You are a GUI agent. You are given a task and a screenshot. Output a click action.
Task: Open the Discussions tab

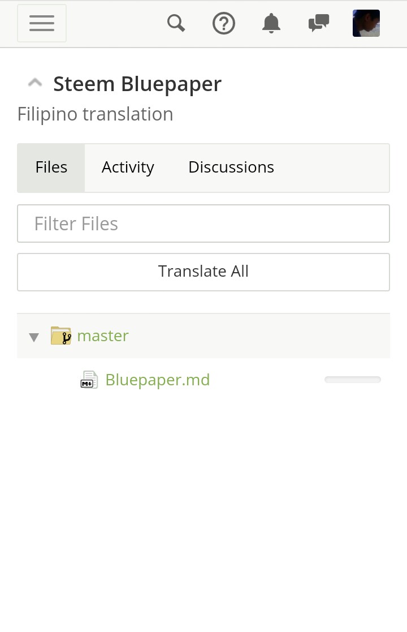click(231, 167)
